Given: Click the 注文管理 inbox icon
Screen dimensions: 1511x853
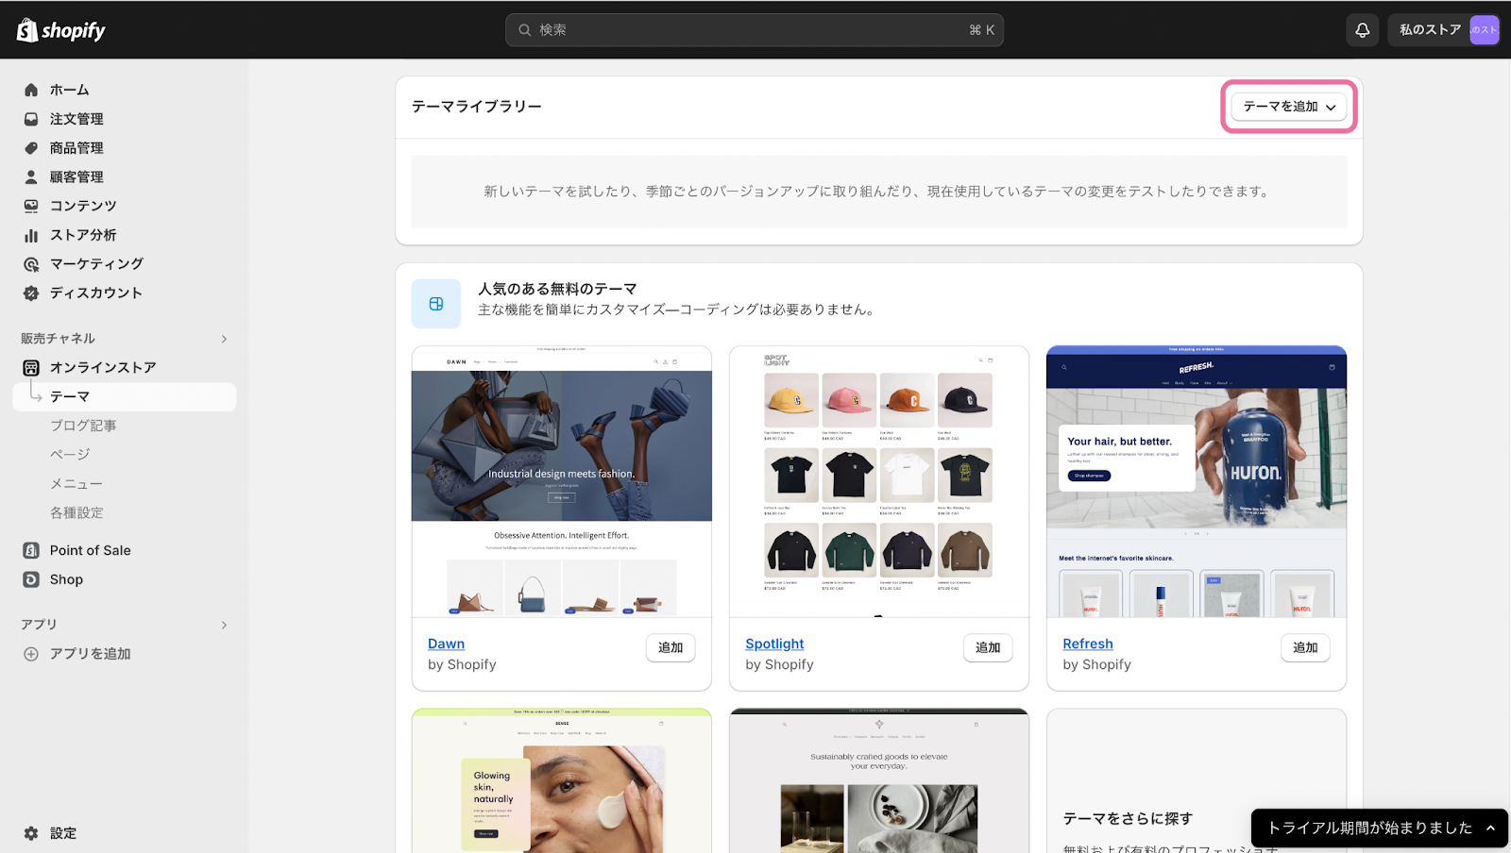Looking at the screenshot, I should [x=31, y=119].
